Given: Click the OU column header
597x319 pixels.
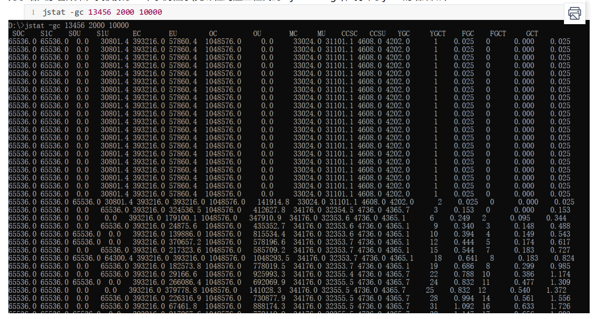Looking at the screenshot, I should tap(257, 34).
